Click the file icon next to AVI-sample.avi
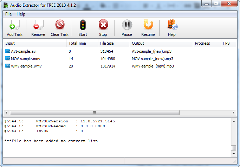 click(x=7, y=51)
